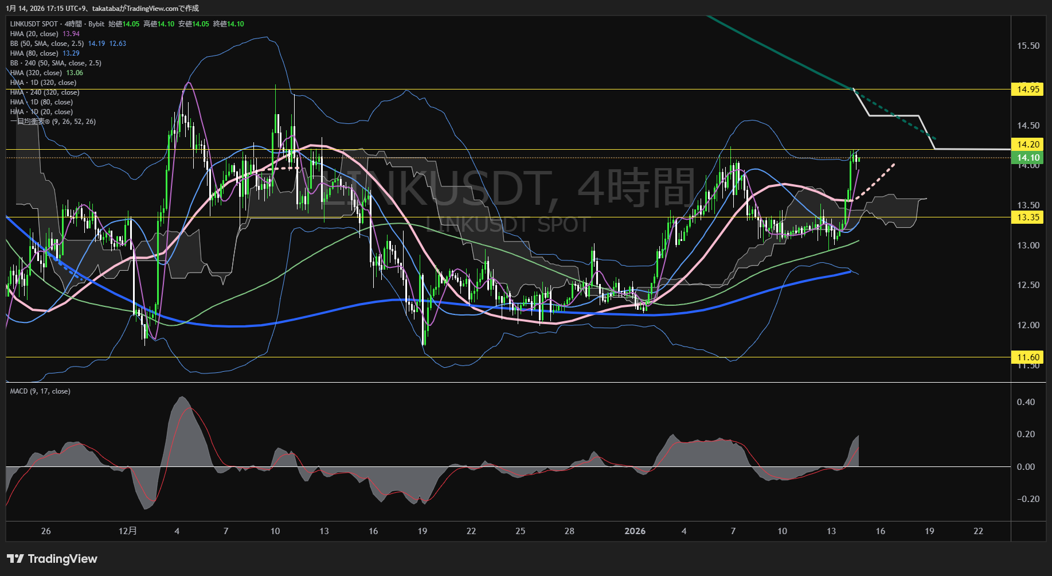Click the TradingView.com creation text in header
This screenshot has height=576, width=1052.
(146, 8)
